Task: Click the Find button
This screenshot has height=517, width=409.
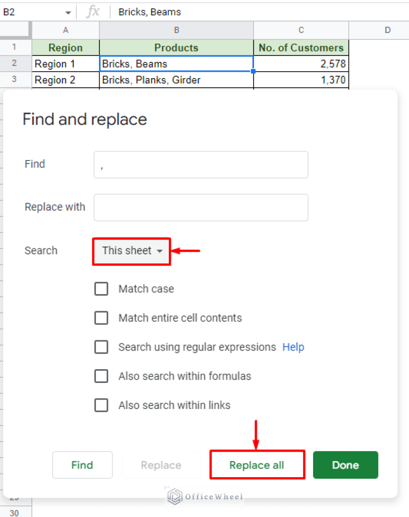Action: [x=82, y=464]
